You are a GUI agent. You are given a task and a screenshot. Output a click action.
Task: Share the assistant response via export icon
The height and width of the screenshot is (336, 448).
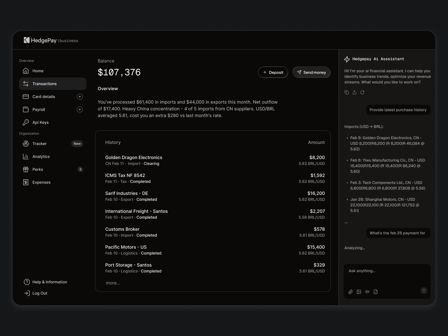[354, 92]
